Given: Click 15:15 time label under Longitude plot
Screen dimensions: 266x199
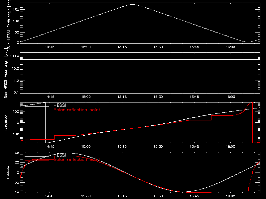Looking at the screenshot, I should point(122,146).
